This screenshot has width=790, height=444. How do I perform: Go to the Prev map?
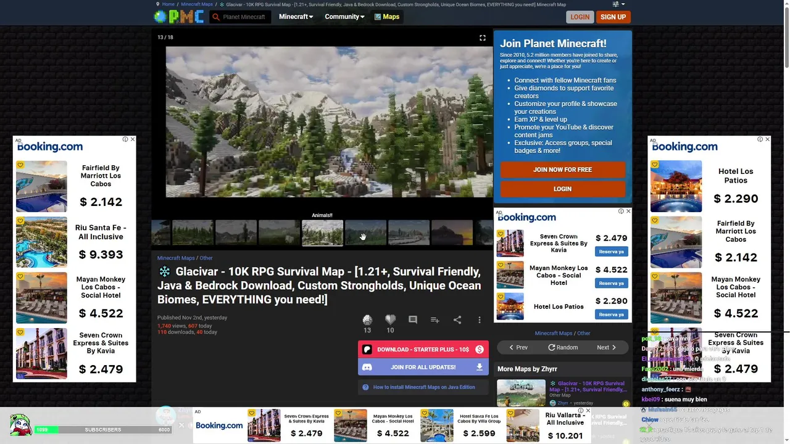[518, 347]
